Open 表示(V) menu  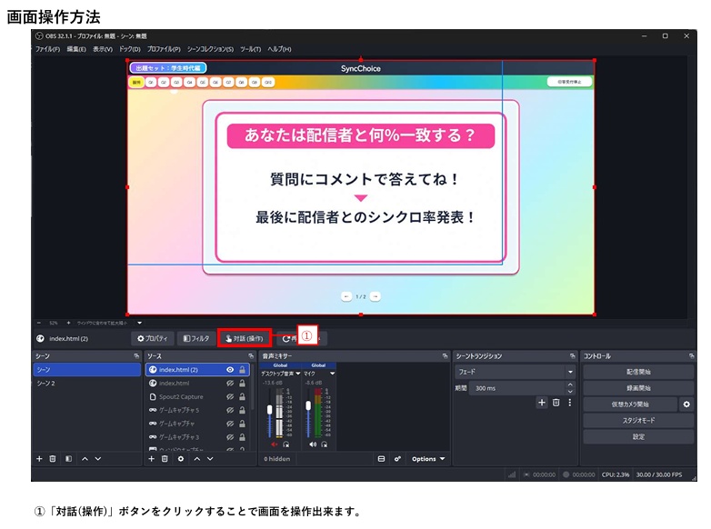click(103, 49)
